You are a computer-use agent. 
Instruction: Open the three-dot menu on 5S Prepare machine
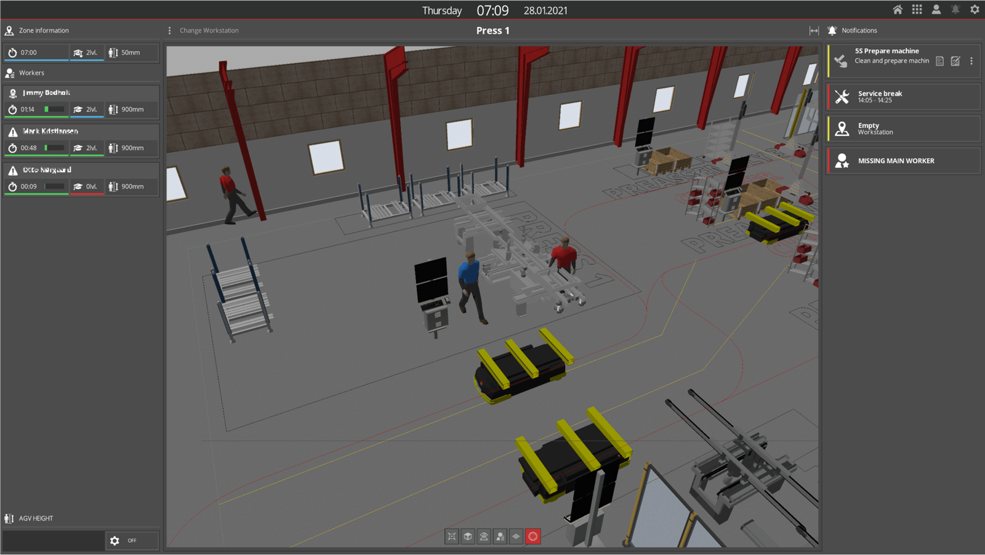pos(971,61)
